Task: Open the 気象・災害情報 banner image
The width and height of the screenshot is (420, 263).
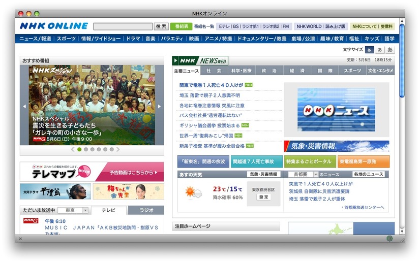Action: click(337, 146)
